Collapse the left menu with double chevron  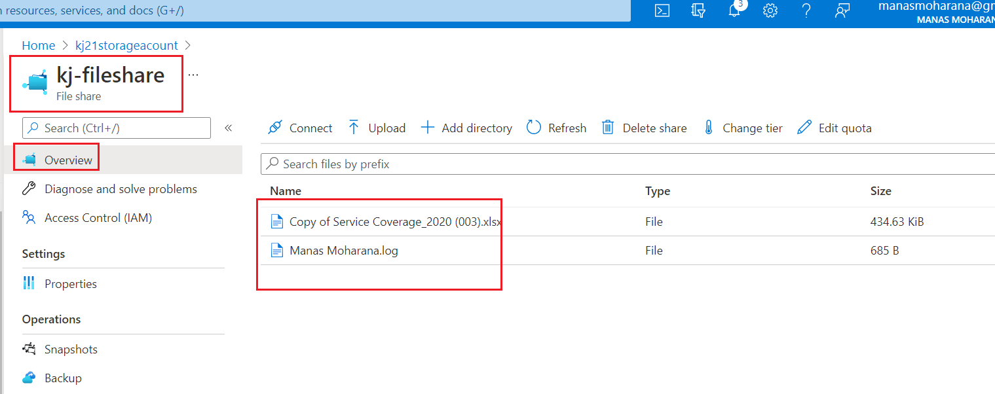point(229,128)
